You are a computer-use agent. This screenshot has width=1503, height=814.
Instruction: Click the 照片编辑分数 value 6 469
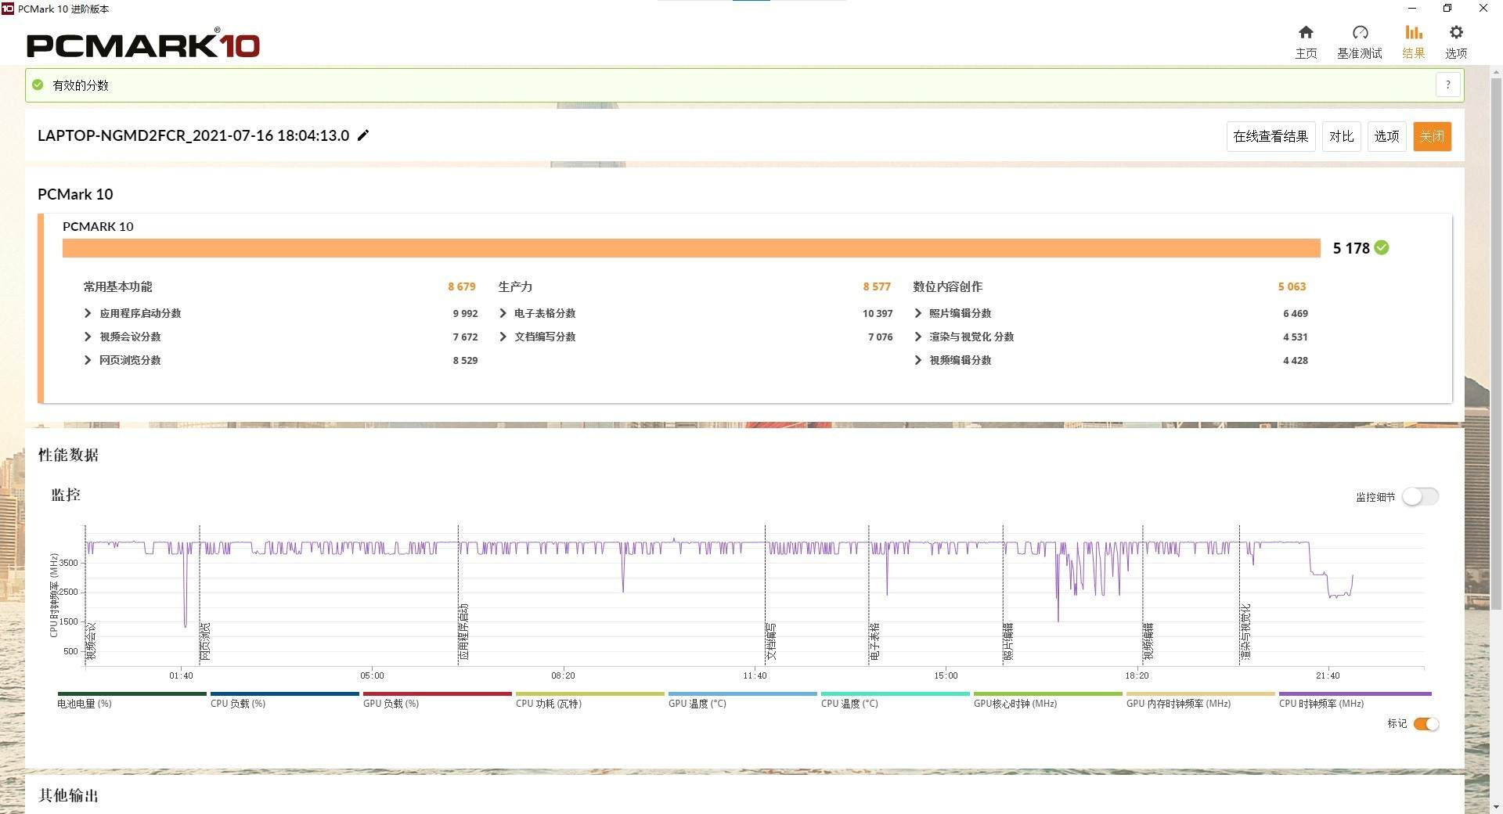point(1296,313)
